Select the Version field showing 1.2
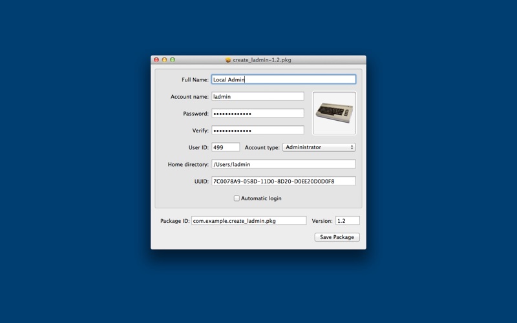 (348, 221)
